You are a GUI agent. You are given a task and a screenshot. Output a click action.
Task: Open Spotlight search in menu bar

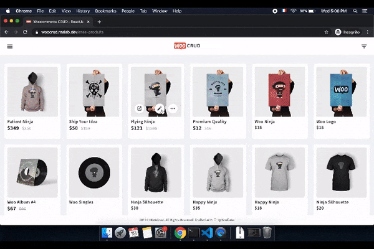coord(355,11)
